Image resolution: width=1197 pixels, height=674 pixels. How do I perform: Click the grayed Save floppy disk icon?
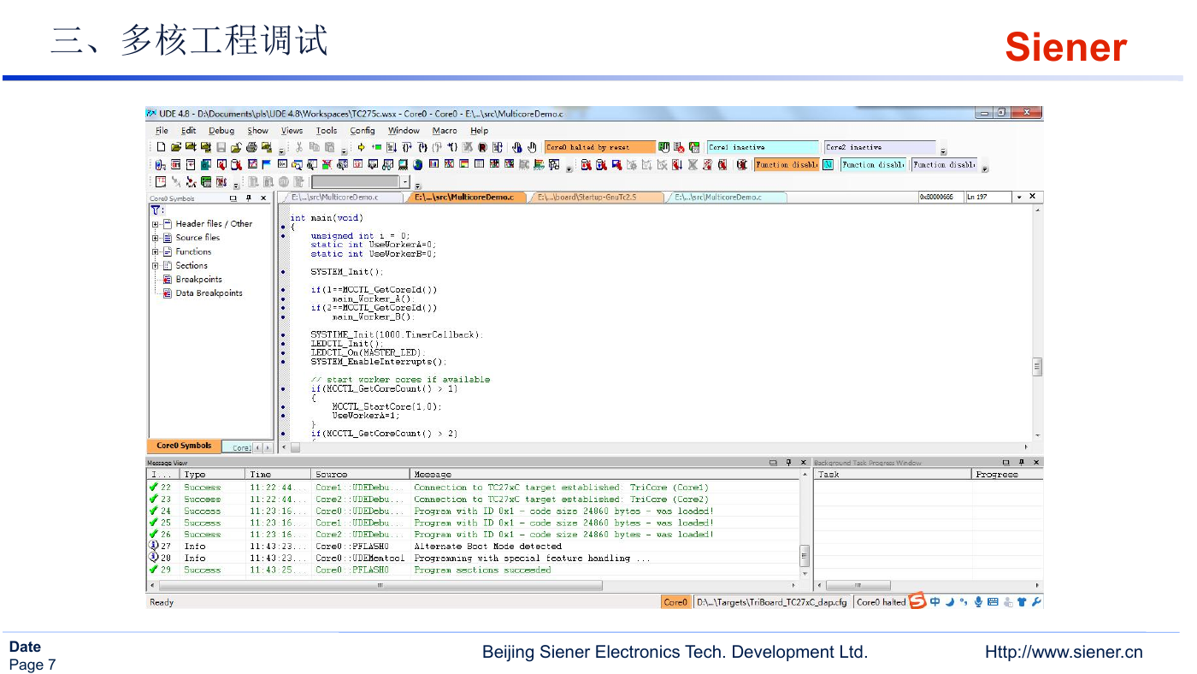pyautogui.click(x=221, y=147)
